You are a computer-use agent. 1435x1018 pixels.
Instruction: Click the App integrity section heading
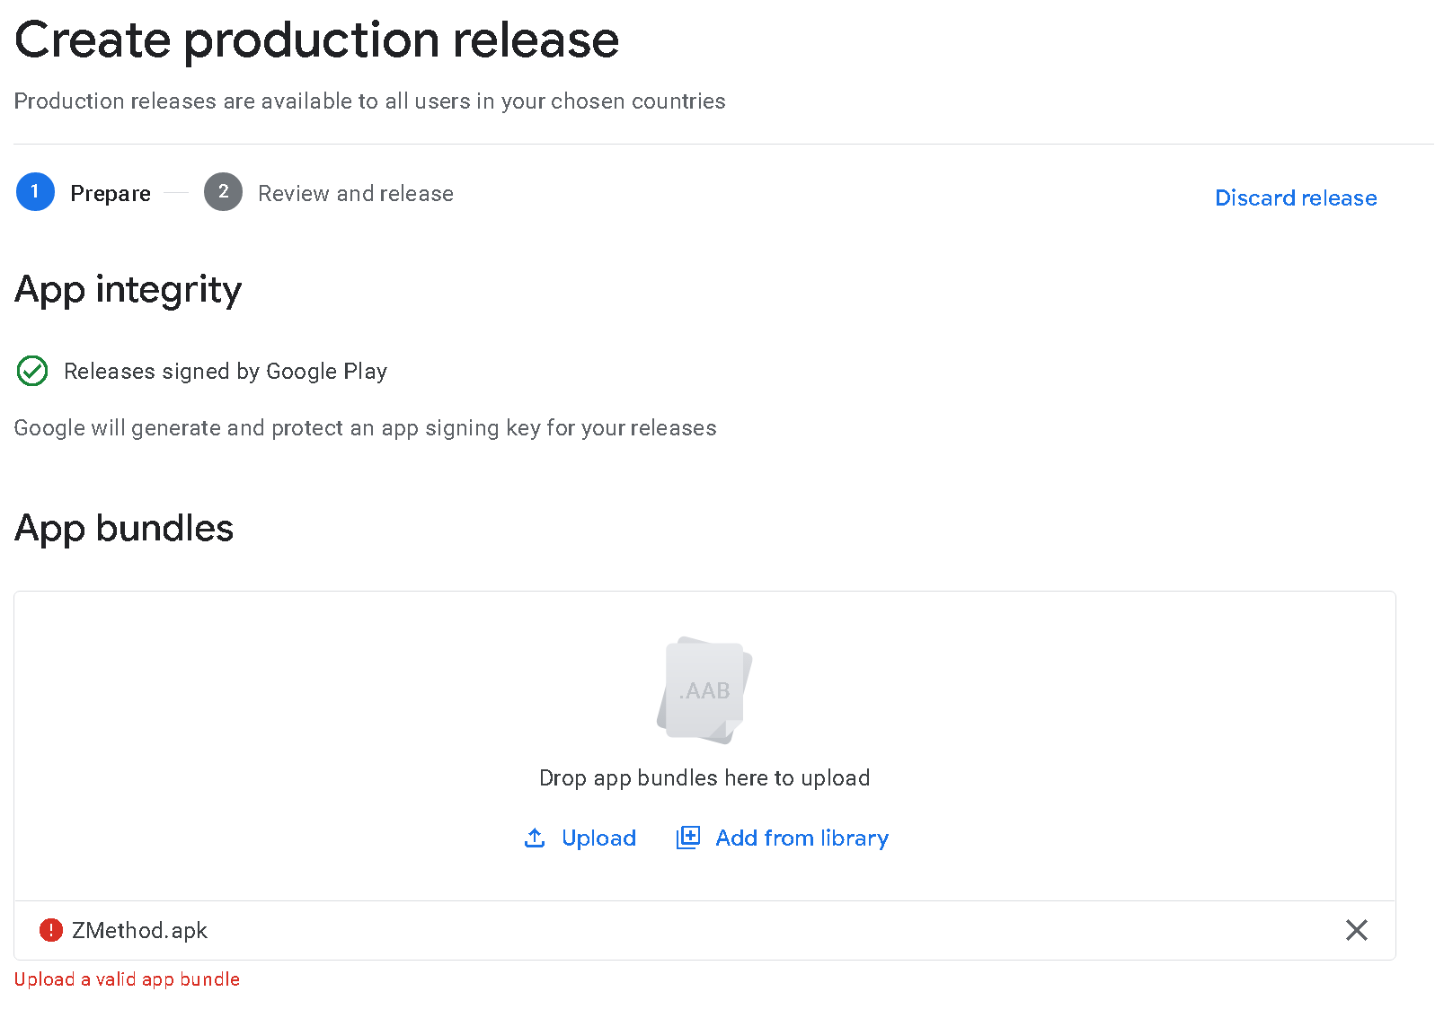click(128, 290)
